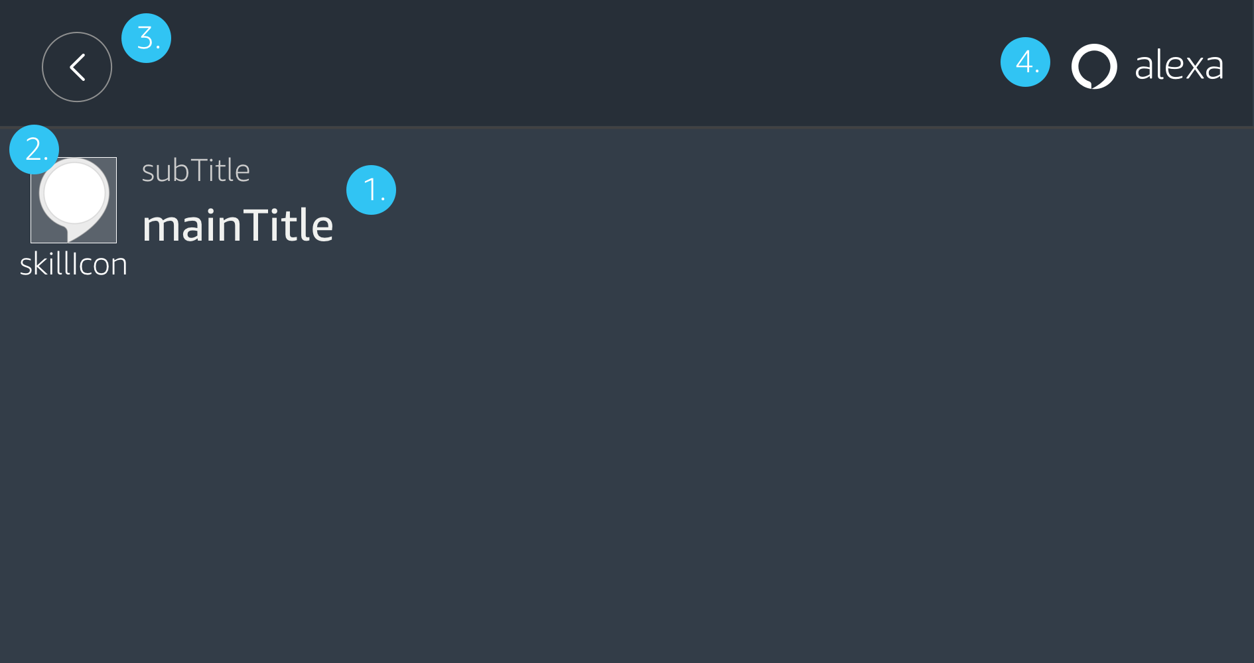Image resolution: width=1254 pixels, height=663 pixels.
Task: Click the empty body area below mainTitle
Action: (x=597, y=431)
